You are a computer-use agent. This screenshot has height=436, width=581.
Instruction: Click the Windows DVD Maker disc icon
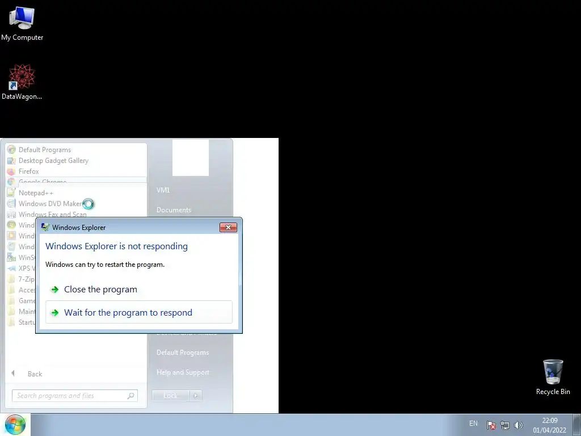pos(11,204)
